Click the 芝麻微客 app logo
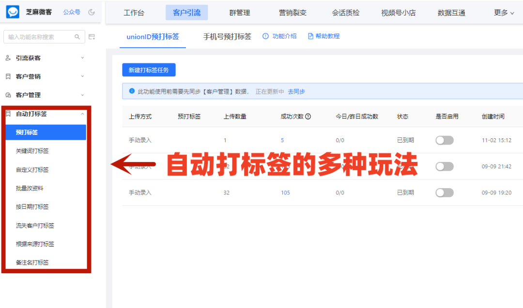The height and width of the screenshot is (308, 523). 13,12
